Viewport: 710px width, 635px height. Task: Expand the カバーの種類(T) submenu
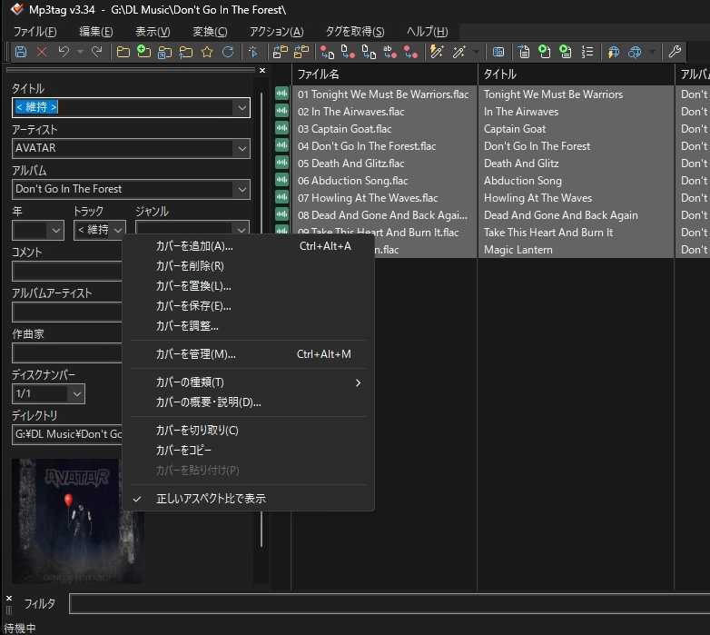[x=248, y=382]
